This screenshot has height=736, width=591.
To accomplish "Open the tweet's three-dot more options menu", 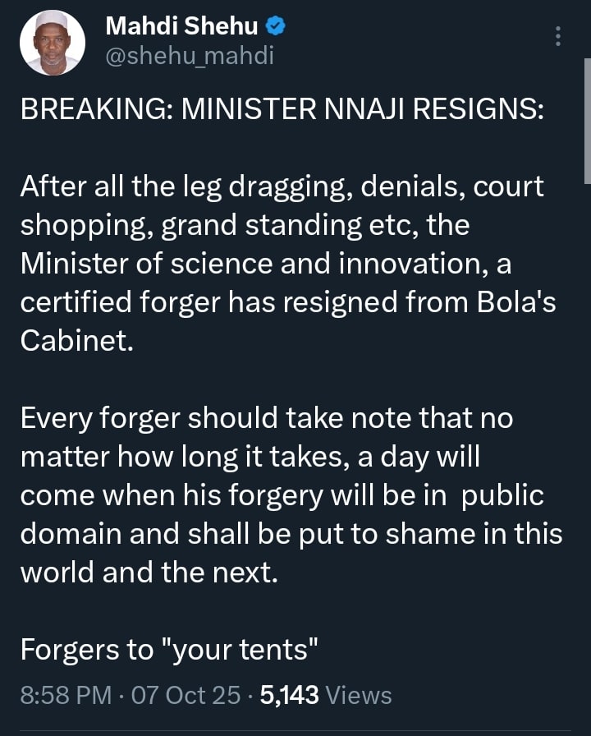I will point(558,36).
